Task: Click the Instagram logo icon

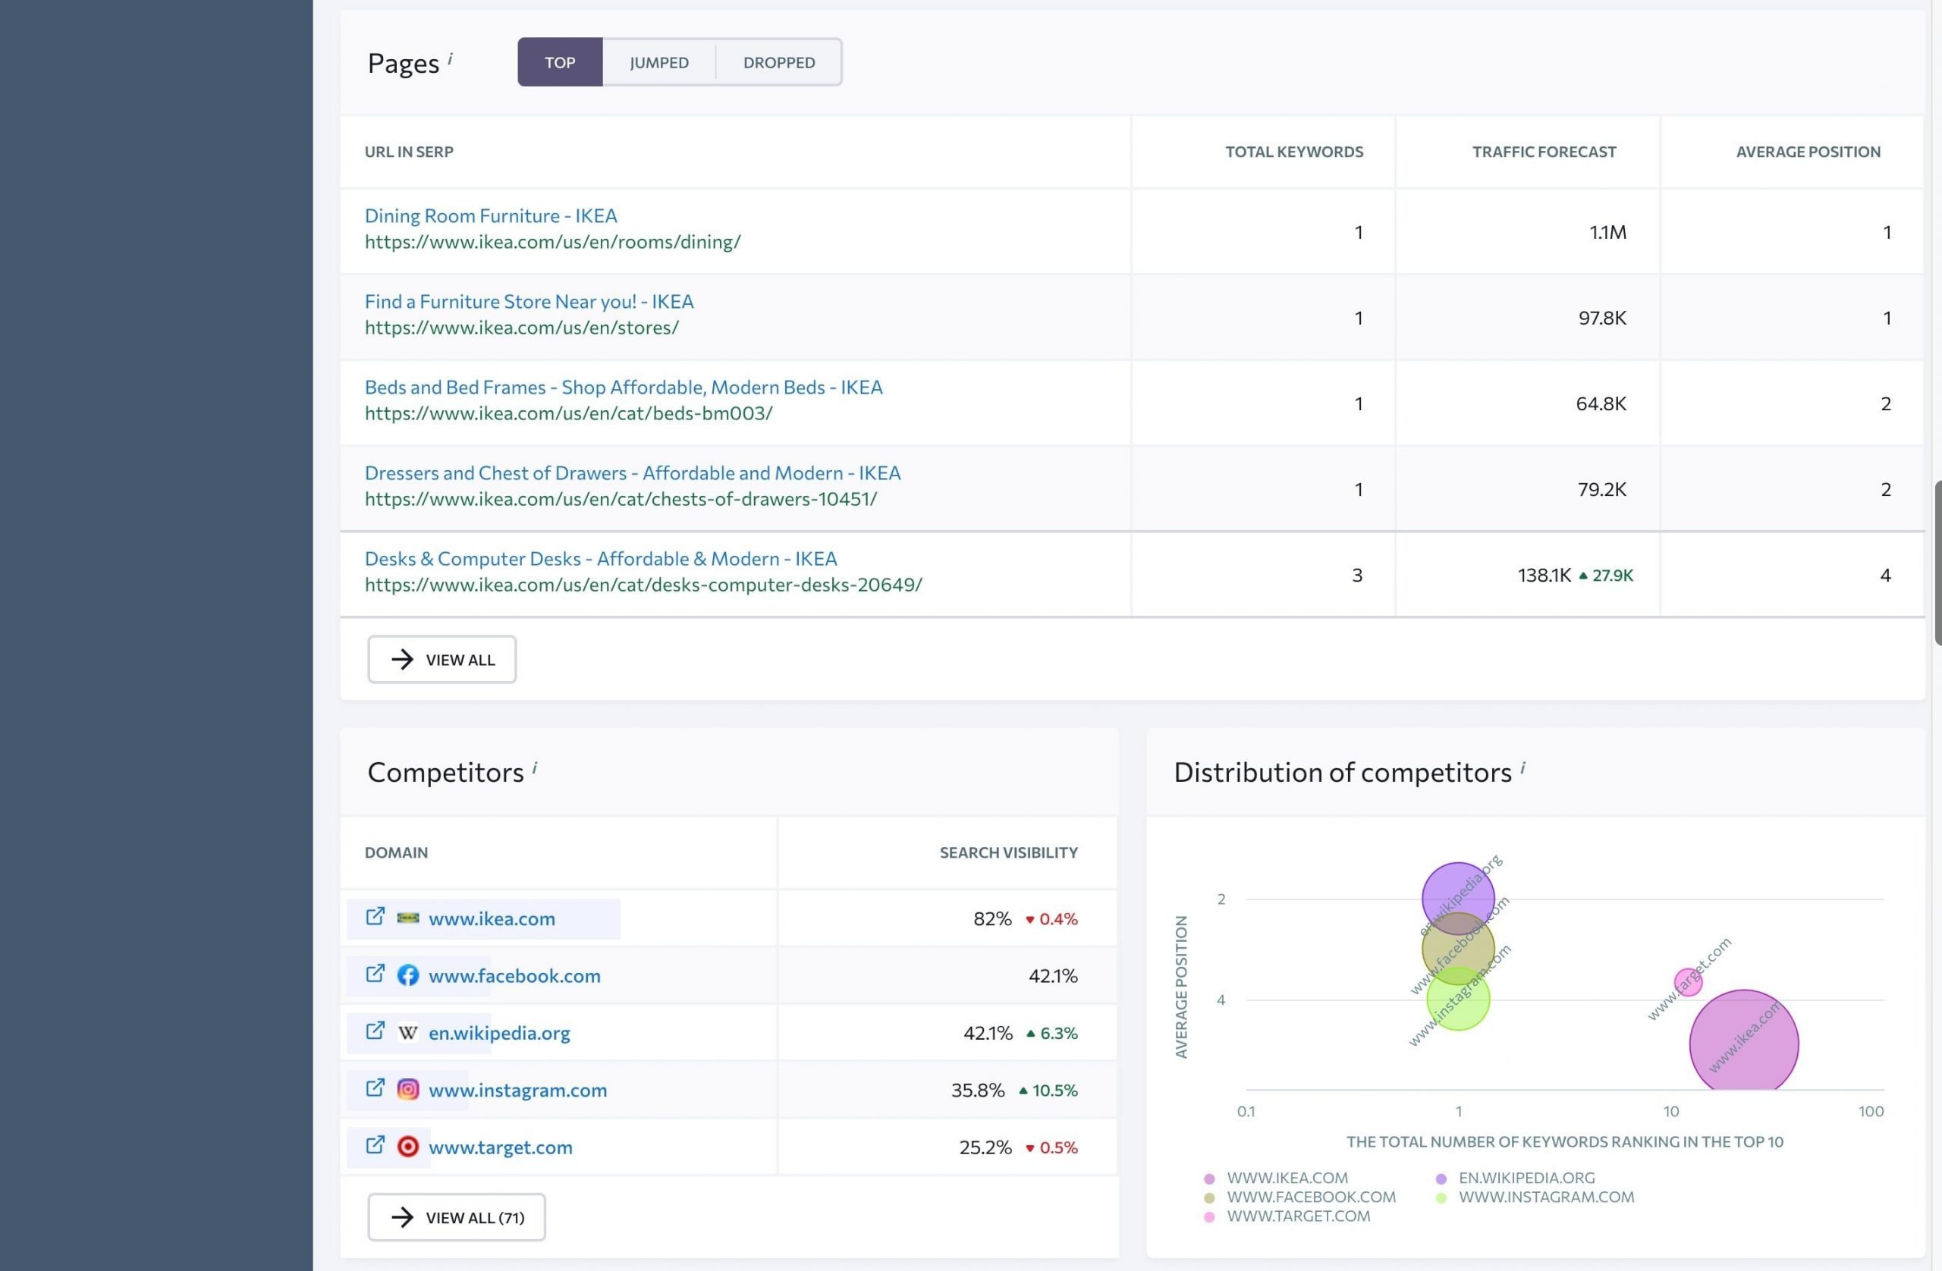Action: (x=408, y=1090)
